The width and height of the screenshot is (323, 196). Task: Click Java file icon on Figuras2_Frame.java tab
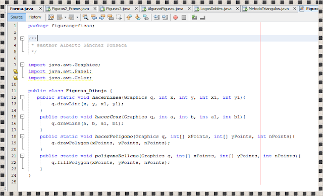[48, 9]
